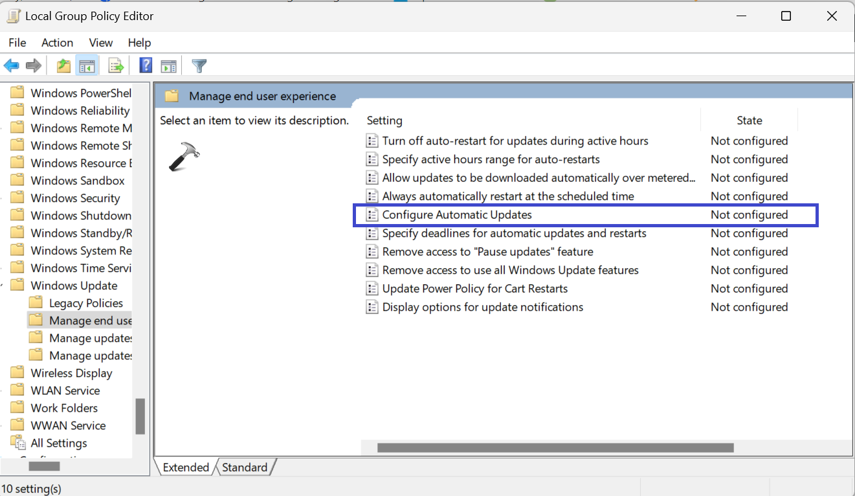Click the "10 setting(s)" status bar text
Image resolution: width=855 pixels, height=496 pixels.
[32, 488]
